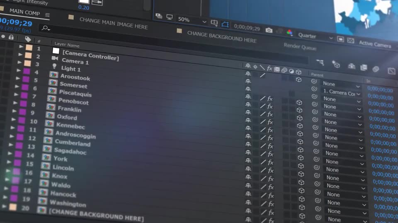Click the 3D layer cube column header icon

tap(298, 72)
